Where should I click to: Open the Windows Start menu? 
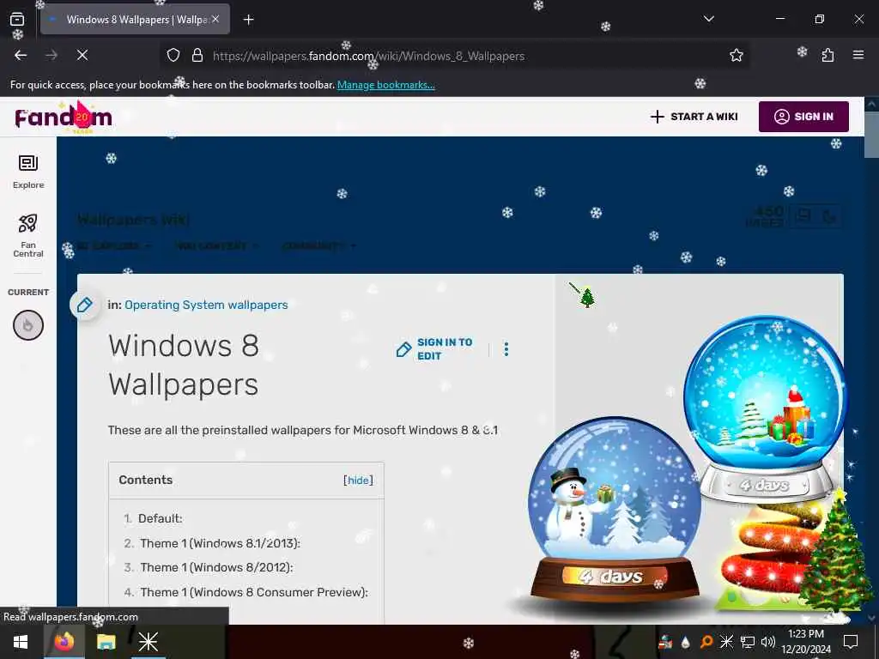(x=21, y=642)
